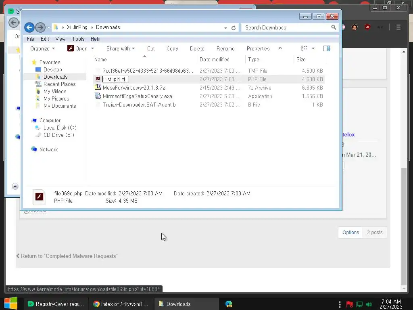Click the change view icon

point(305,48)
